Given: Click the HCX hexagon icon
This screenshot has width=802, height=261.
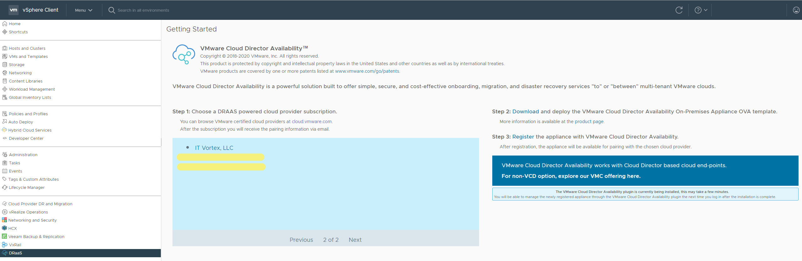Looking at the screenshot, I should [x=4, y=228].
